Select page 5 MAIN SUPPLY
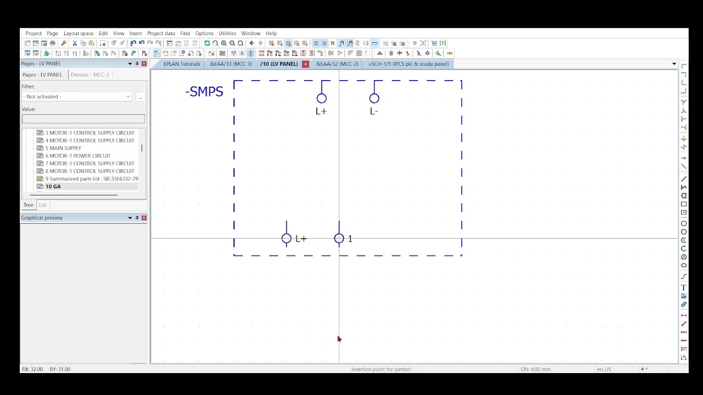This screenshot has height=395, width=703. [x=63, y=148]
